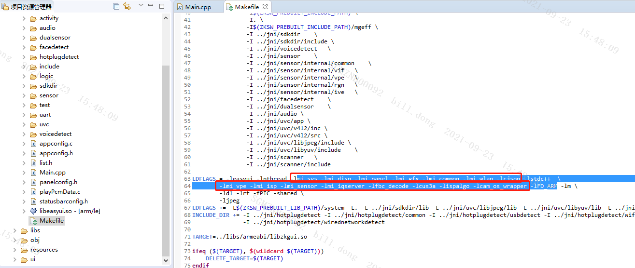
Task: Close the Makefile editor tab
Action: (266, 7)
